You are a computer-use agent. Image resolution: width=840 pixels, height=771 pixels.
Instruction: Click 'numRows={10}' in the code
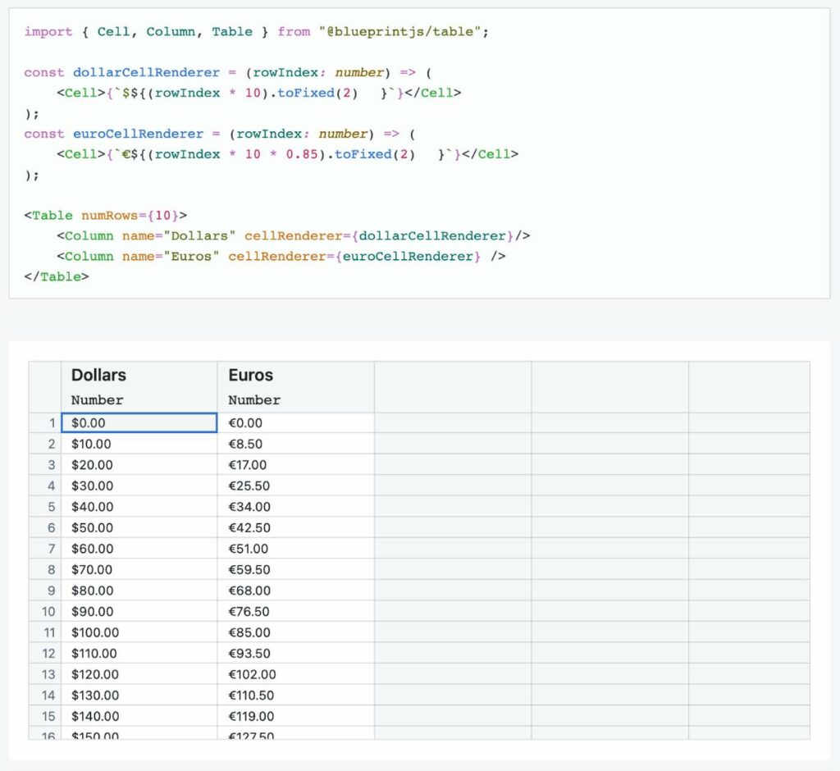tap(130, 216)
